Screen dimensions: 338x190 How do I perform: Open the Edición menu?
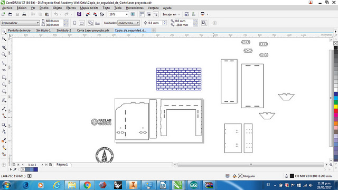tap(22, 8)
